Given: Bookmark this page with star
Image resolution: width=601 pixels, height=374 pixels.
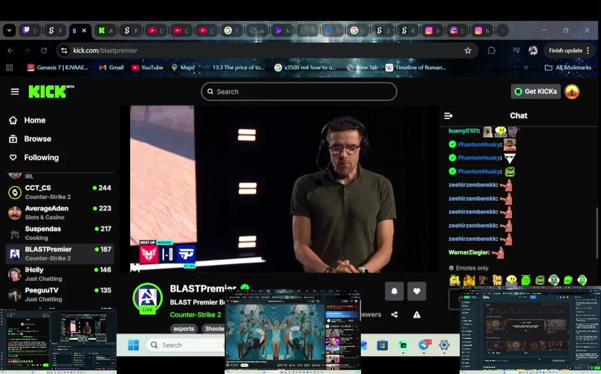Looking at the screenshot, I should [468, 50].
